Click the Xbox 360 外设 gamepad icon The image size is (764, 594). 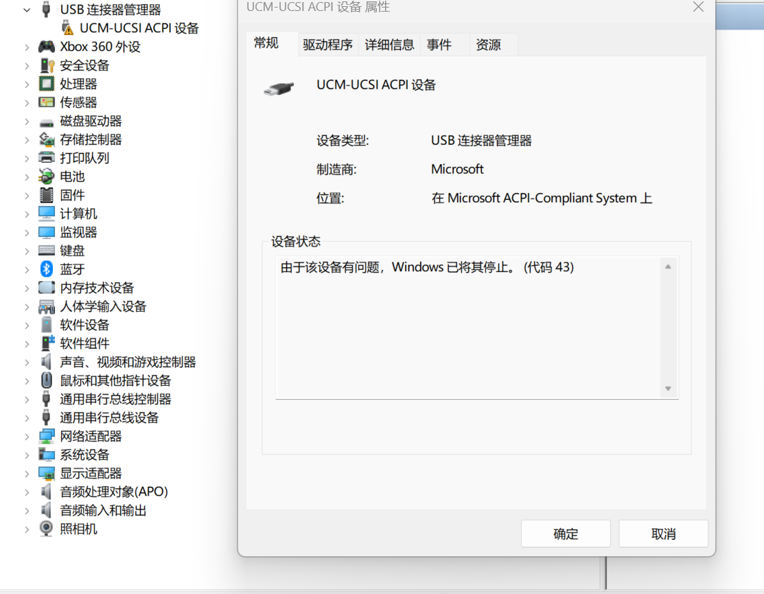[x=46, y=47]
